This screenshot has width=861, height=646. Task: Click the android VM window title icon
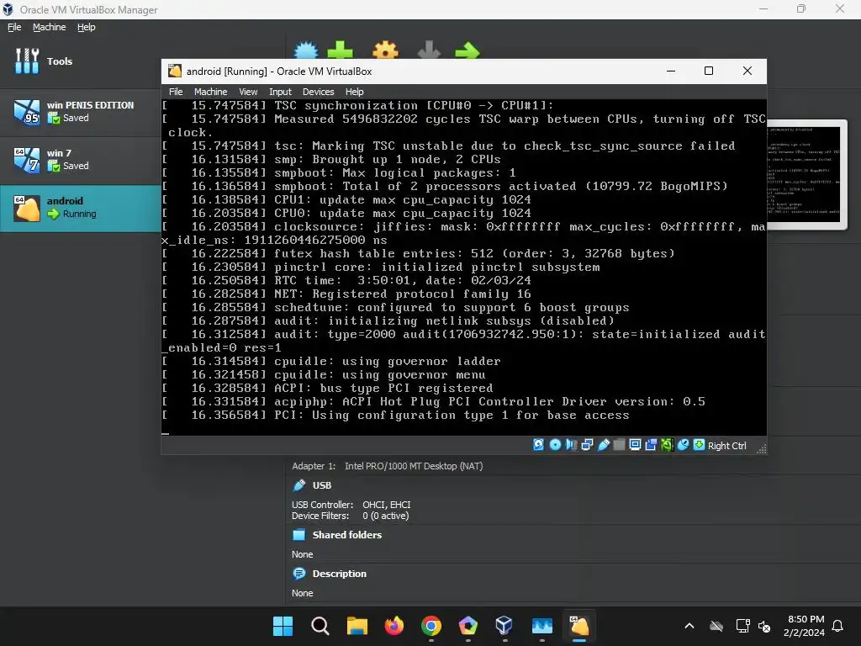(175, 71)
